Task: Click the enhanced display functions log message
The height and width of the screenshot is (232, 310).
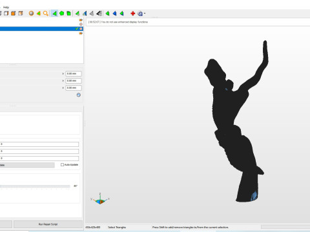Action: (x=118, y=22)
